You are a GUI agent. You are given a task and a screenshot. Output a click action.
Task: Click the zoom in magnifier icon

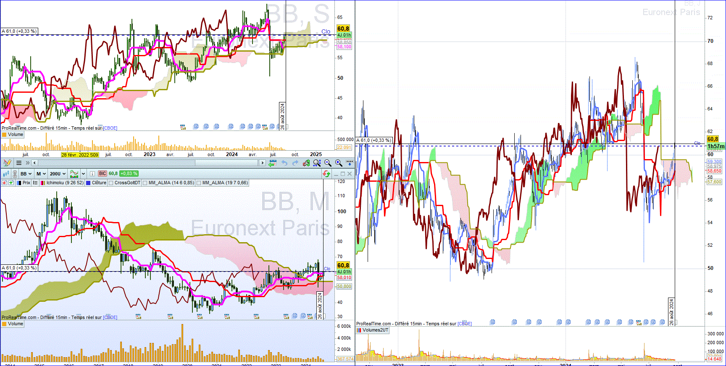[x=339, y=163]
